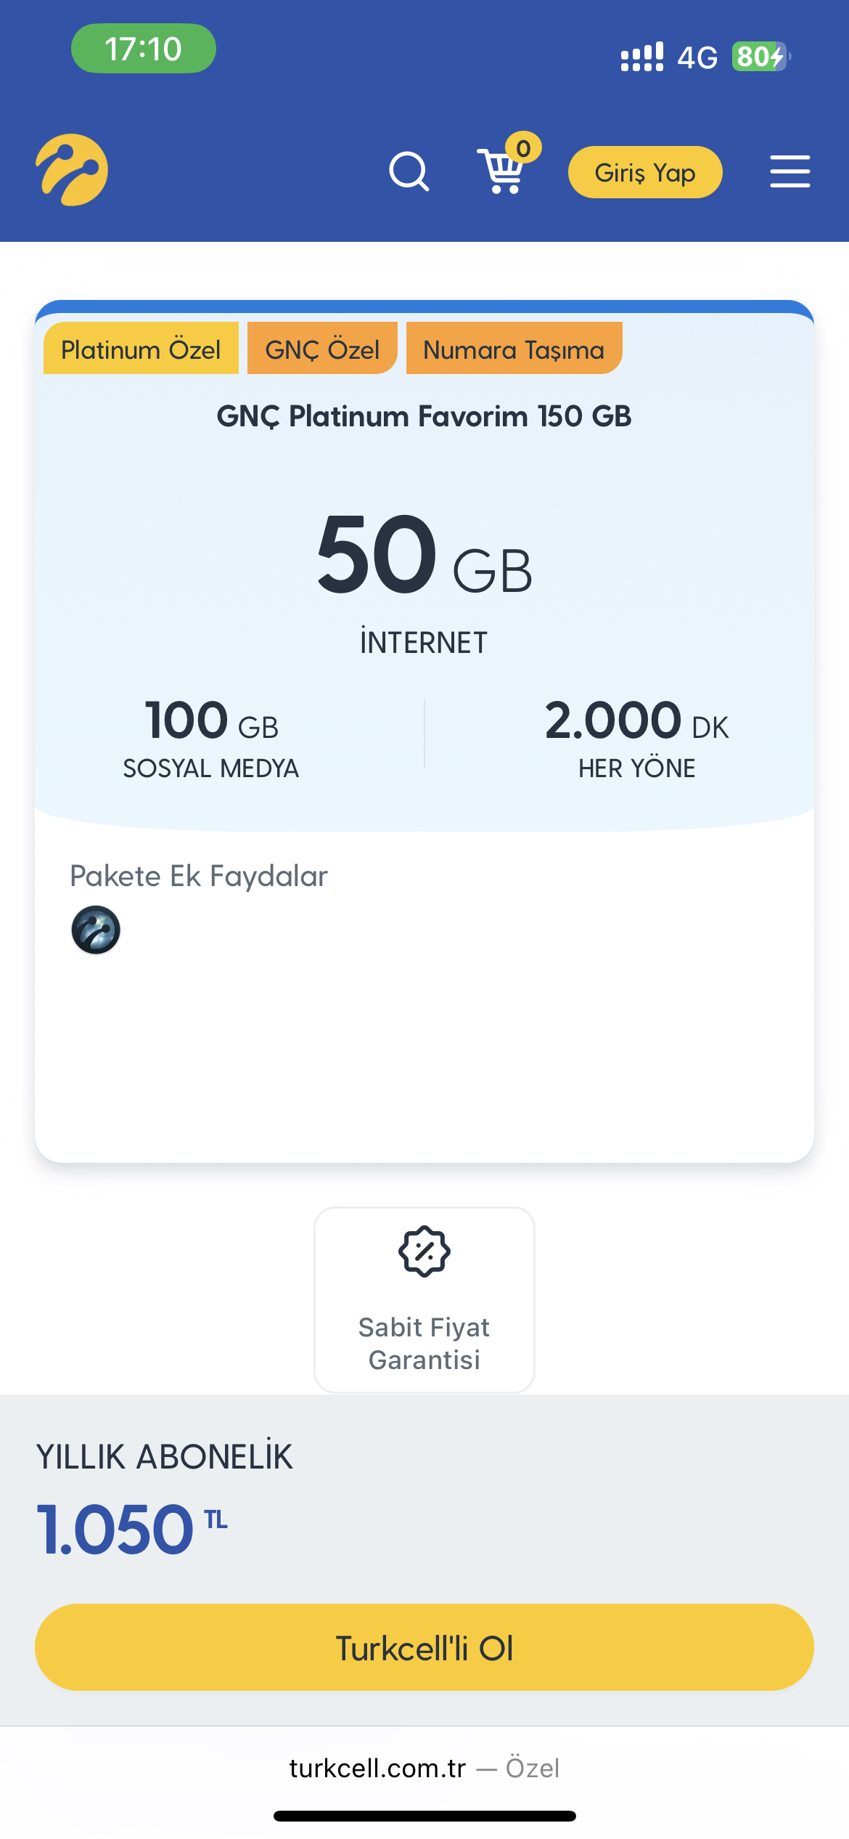849x1839 pixels.
Task: Open GNÇ Platinum Favorim 150 GB title
Action: pos(424,417)
